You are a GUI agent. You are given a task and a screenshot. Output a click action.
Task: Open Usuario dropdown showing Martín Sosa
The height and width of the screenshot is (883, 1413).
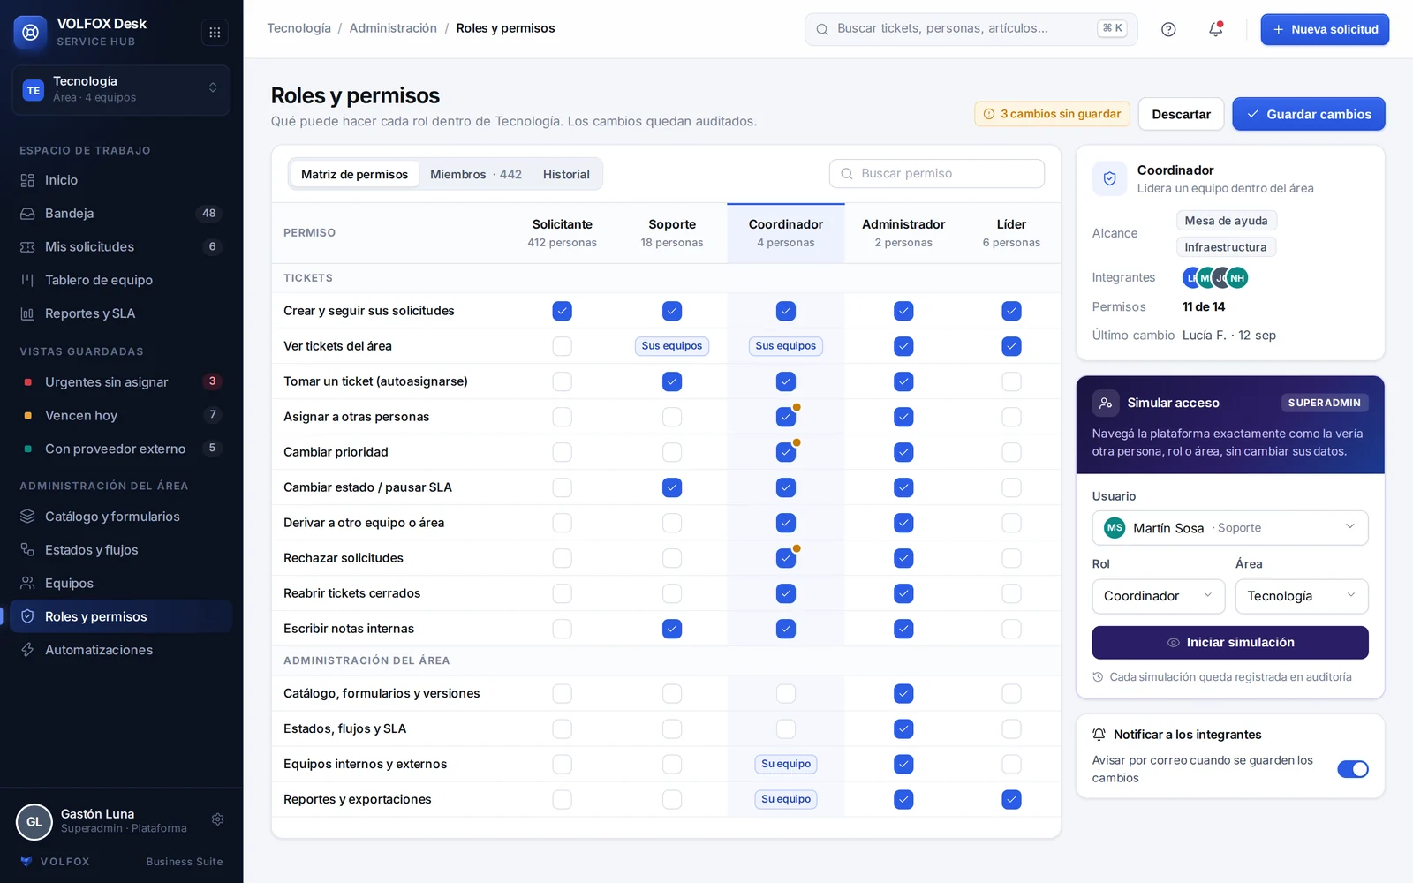click(x=1230, y=528)
